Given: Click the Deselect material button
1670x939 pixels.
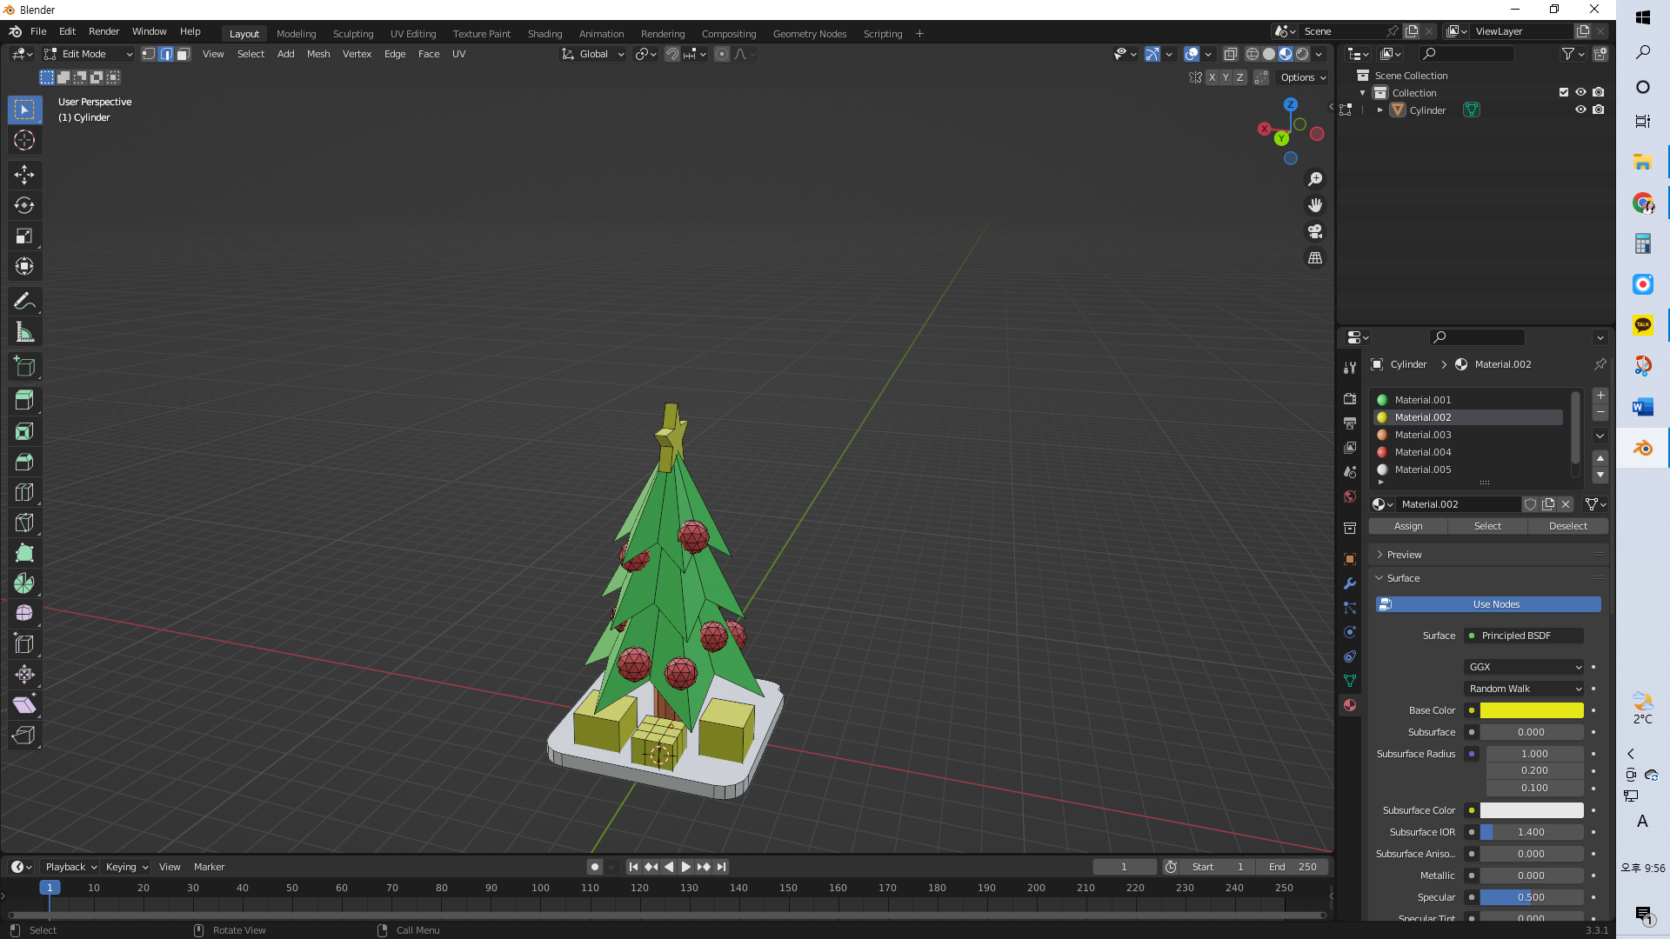Looking at the screenshot, I should coord(1567,526).
